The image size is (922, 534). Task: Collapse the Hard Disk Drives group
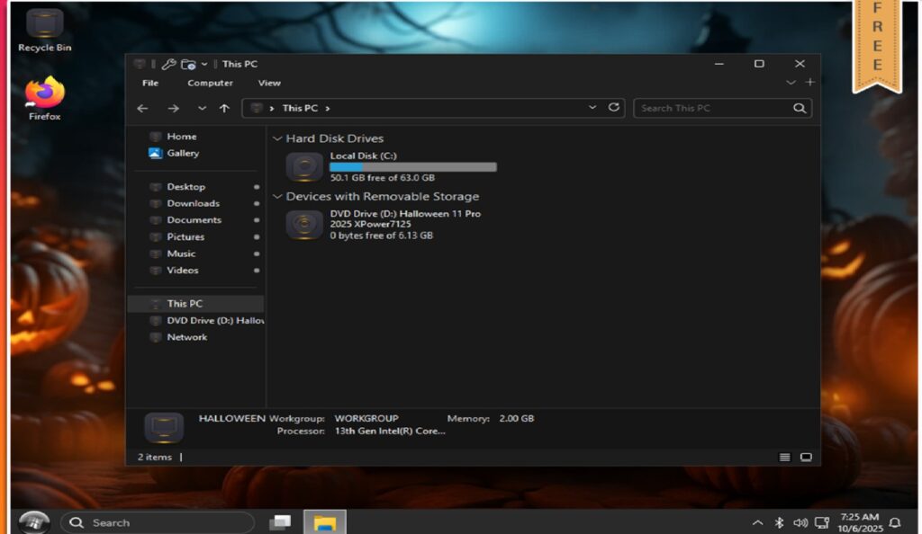tap(276, 139)
